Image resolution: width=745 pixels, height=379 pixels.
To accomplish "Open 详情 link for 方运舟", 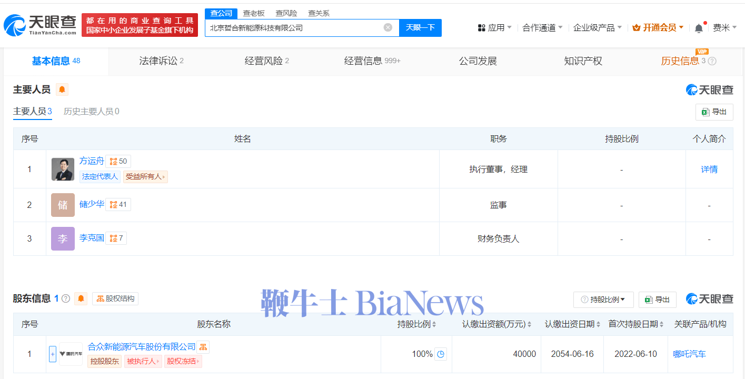I will click(709, 169).
